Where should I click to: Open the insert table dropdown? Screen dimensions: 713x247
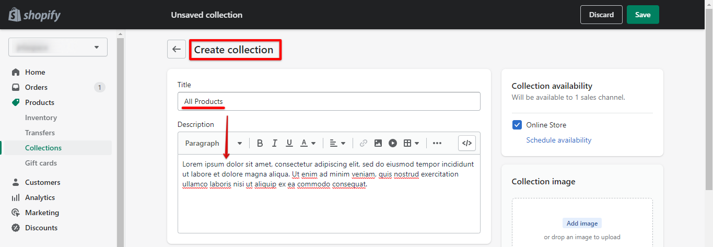click(411, 143)
